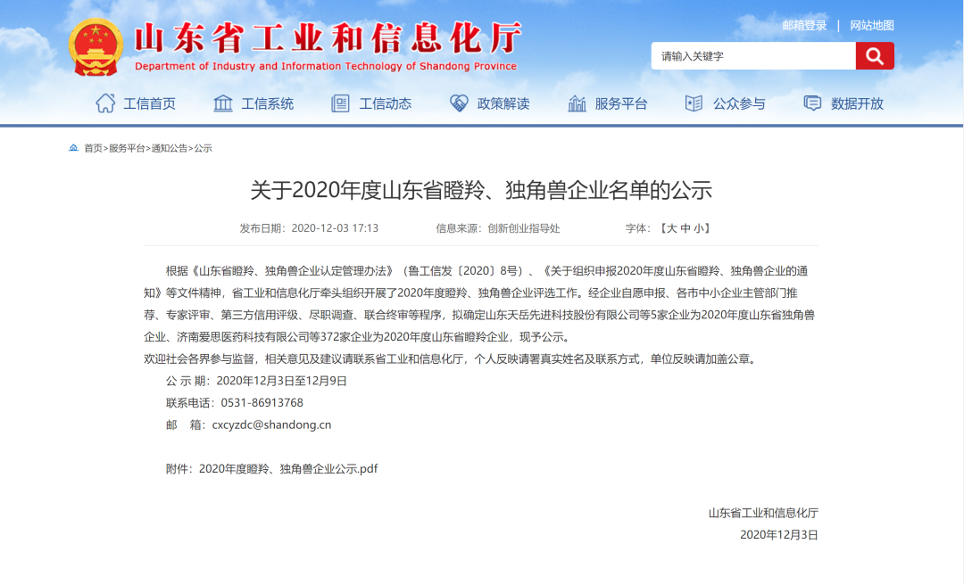The height and width of the screenshot is (585, 964).
Task: Click the keyword search input field
Action: pos(752,56)
